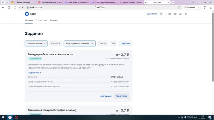This screenshot has height=120, width=214.
Task: Click the microphone tray icon
Action: [185, 117]
